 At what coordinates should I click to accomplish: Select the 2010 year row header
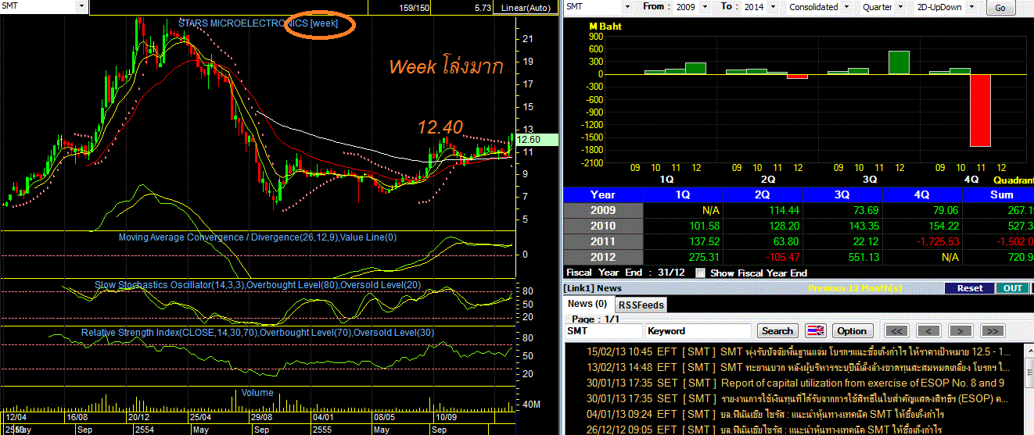click(x=603, y=226)
